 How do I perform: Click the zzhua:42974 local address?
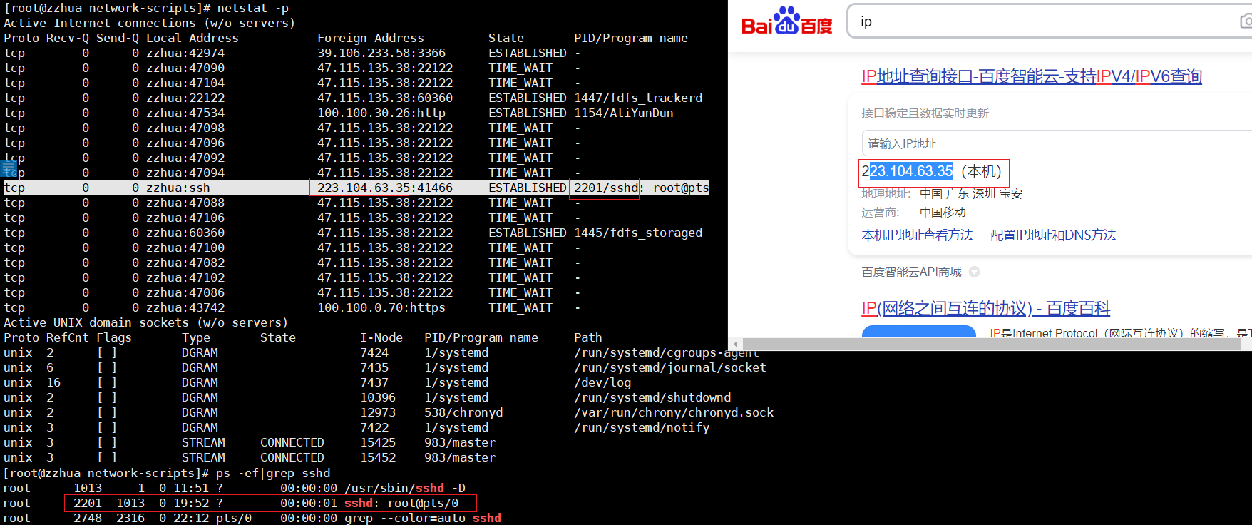click(x=185, y=53)
